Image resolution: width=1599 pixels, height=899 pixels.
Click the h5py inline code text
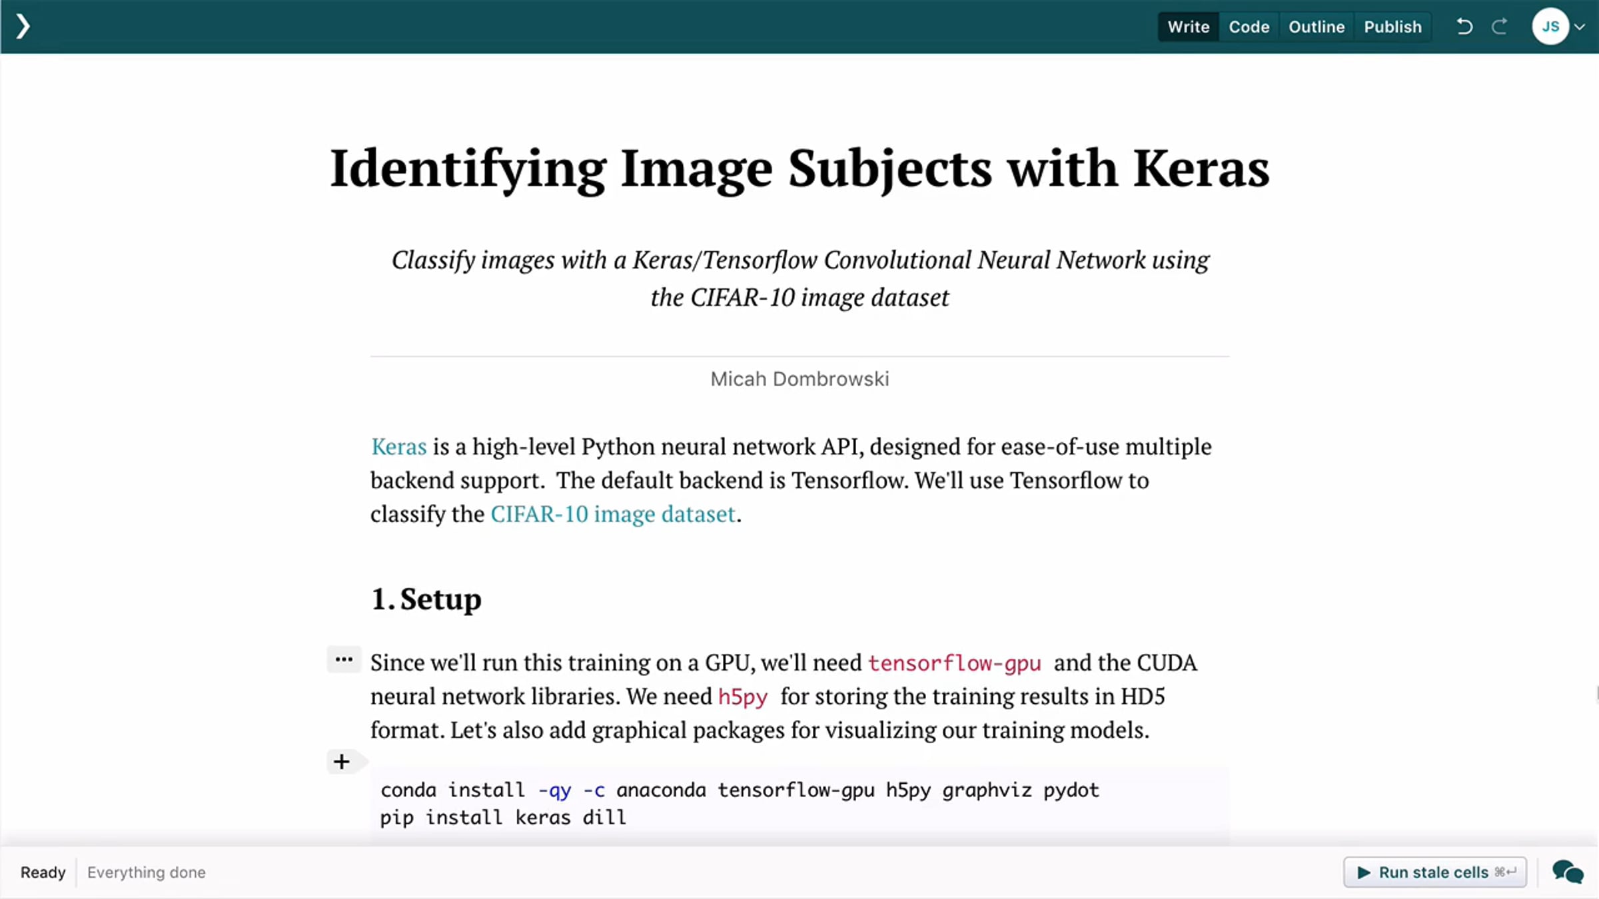pos(743,697)
